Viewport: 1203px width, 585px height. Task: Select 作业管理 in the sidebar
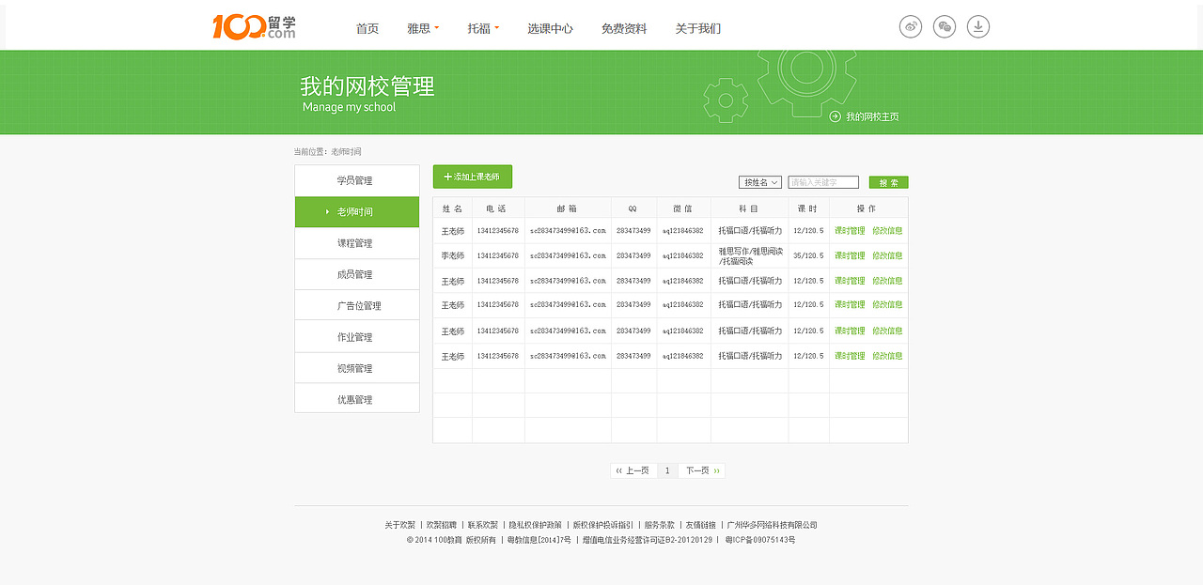(x=357, y=336)
